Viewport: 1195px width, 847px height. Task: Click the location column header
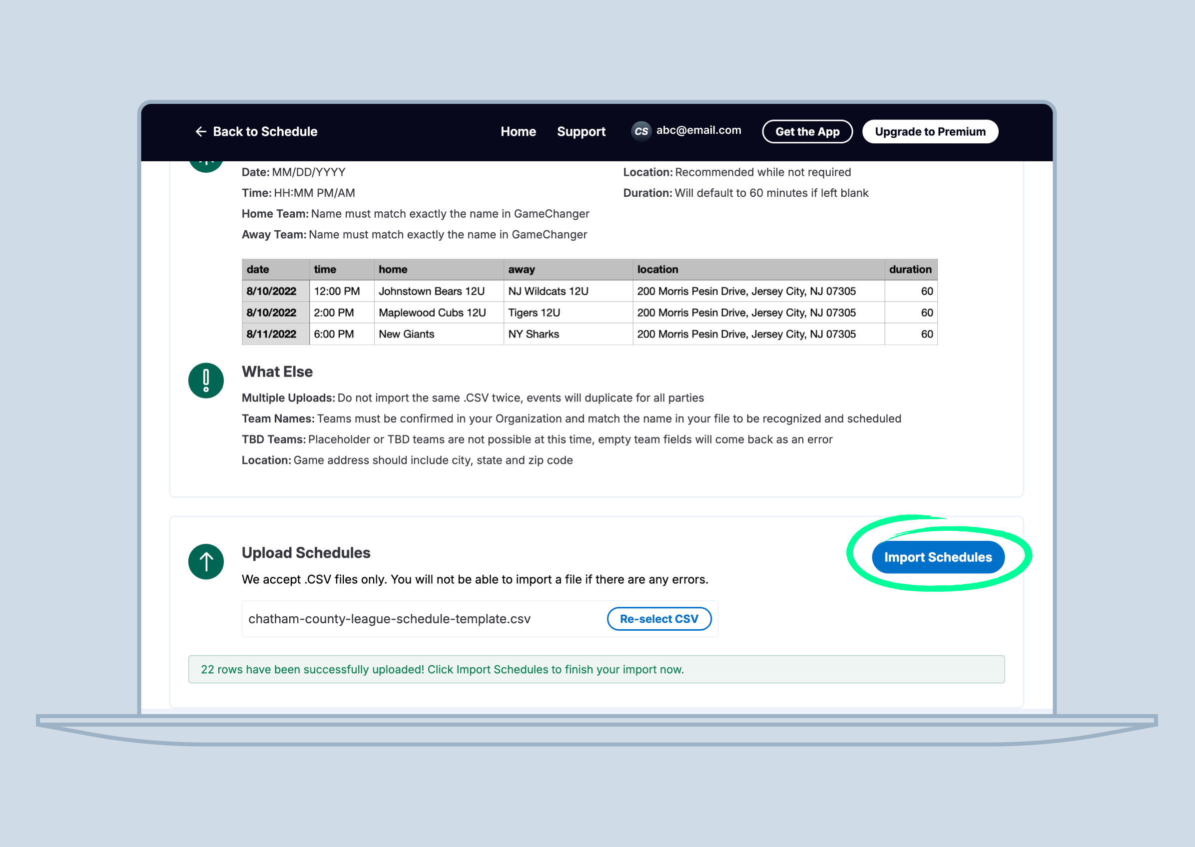click(658, 270)
